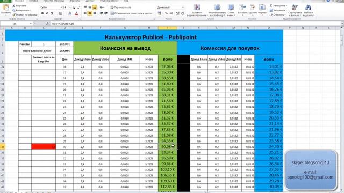This screenshot has width=344, height=193.
Task: Decrease indent of cell
Action: (101, 13)
